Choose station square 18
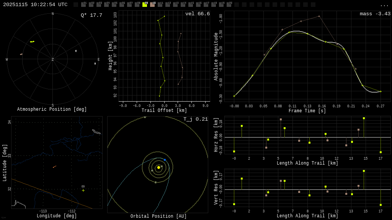The width and height of the screenshot is (392, 220). pyautogui.click(x=213, y=5)
